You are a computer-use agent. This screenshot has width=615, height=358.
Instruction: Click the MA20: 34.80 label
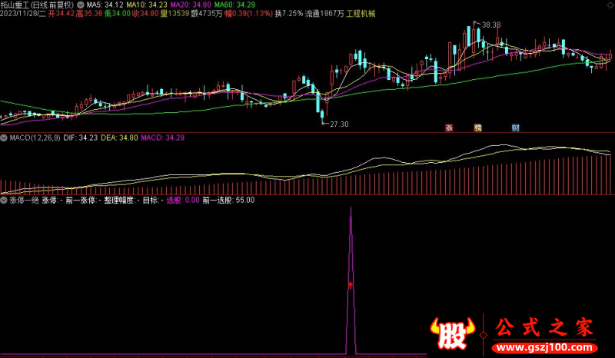click(x=191, y=5)
